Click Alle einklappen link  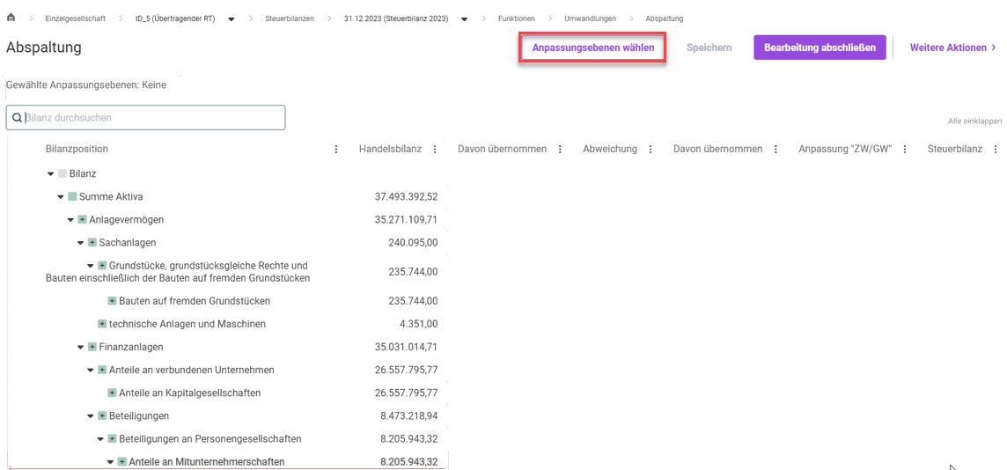pos(974,121)
